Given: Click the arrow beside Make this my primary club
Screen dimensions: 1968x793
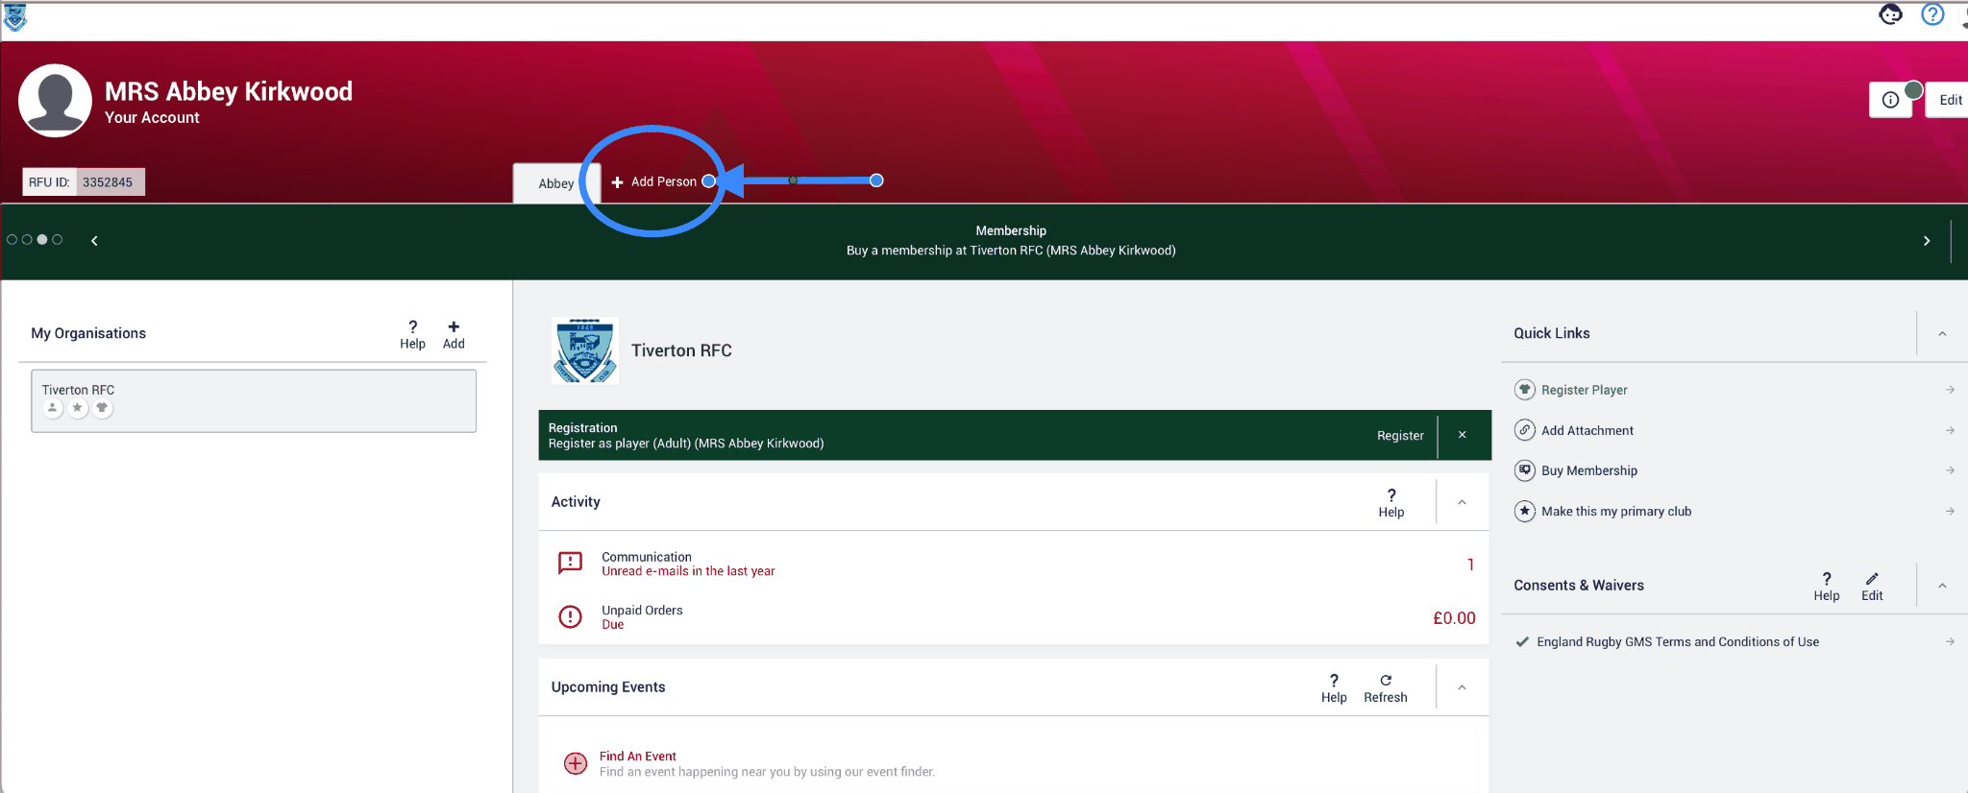Looking at the screenshot, I should pyautogui.click(x=1950, y=512).
